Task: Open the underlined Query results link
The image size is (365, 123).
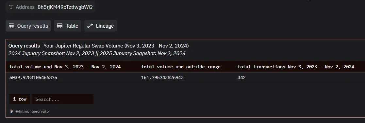Action: point(24,46)
